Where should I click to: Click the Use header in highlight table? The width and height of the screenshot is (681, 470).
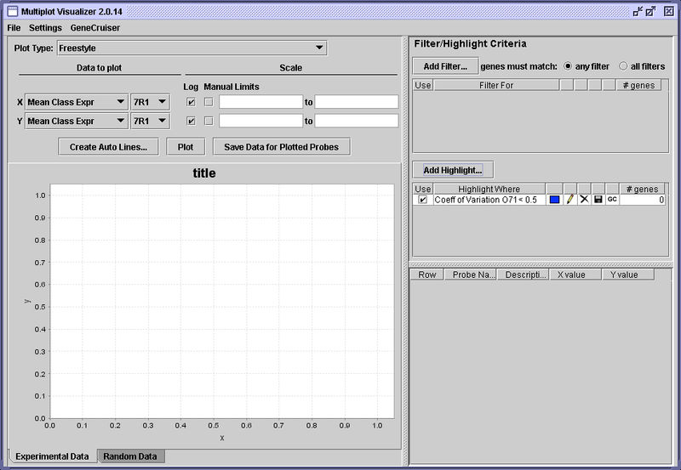pyautogui.click(x=422, y=189)
